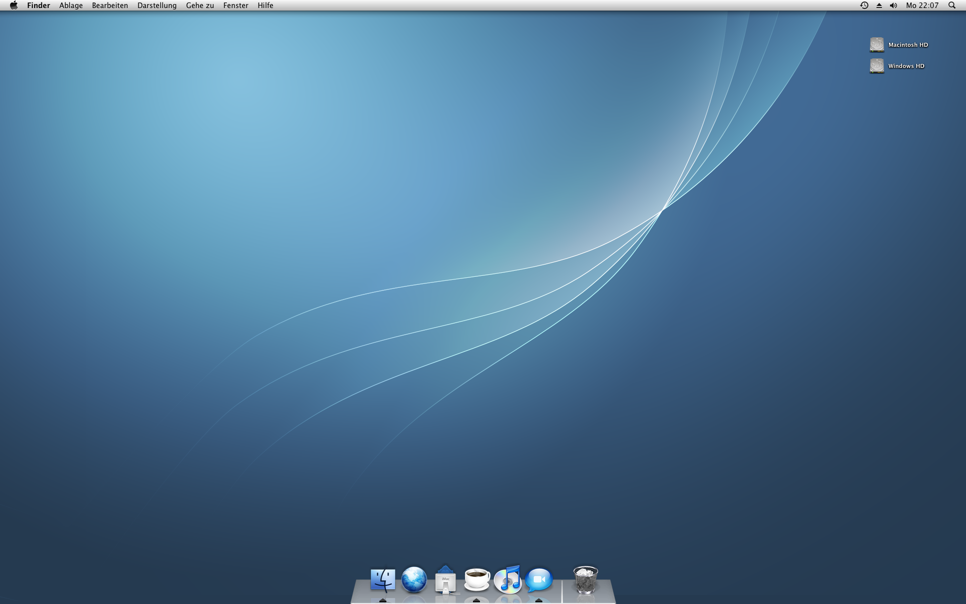
Task: Open Finder from the Dock
Action: click(x=383, y=580)
